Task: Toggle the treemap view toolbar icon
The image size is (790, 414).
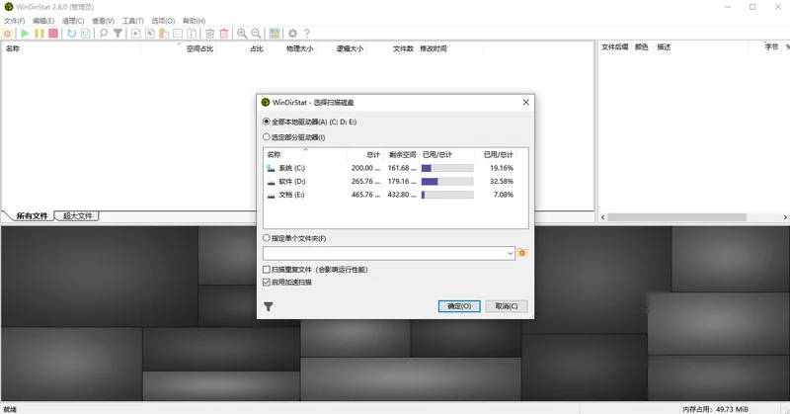Action: point(275,34)
